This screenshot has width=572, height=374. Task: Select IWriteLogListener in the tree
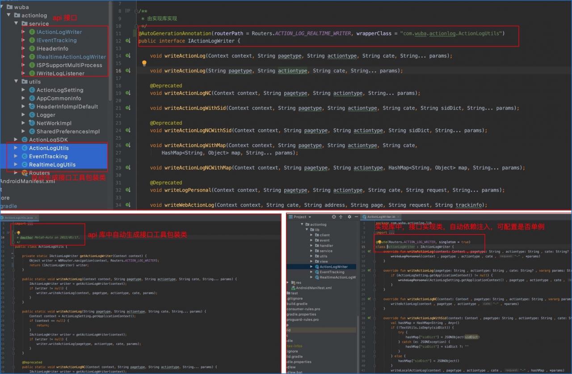coord(60,73)
